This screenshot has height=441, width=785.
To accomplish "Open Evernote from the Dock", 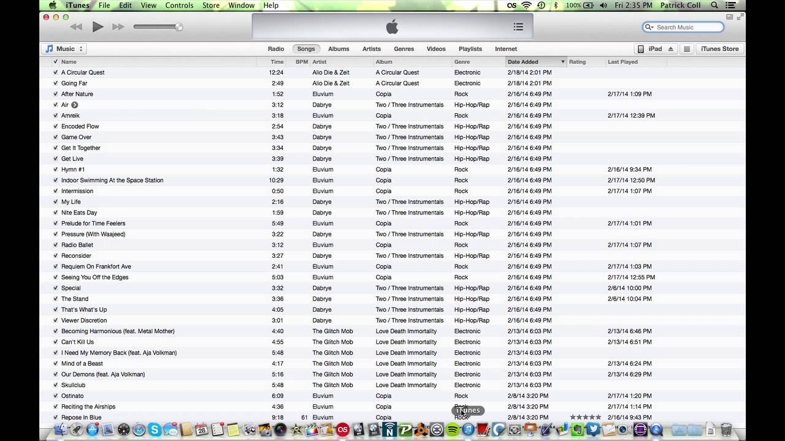I will pos(578,430).
